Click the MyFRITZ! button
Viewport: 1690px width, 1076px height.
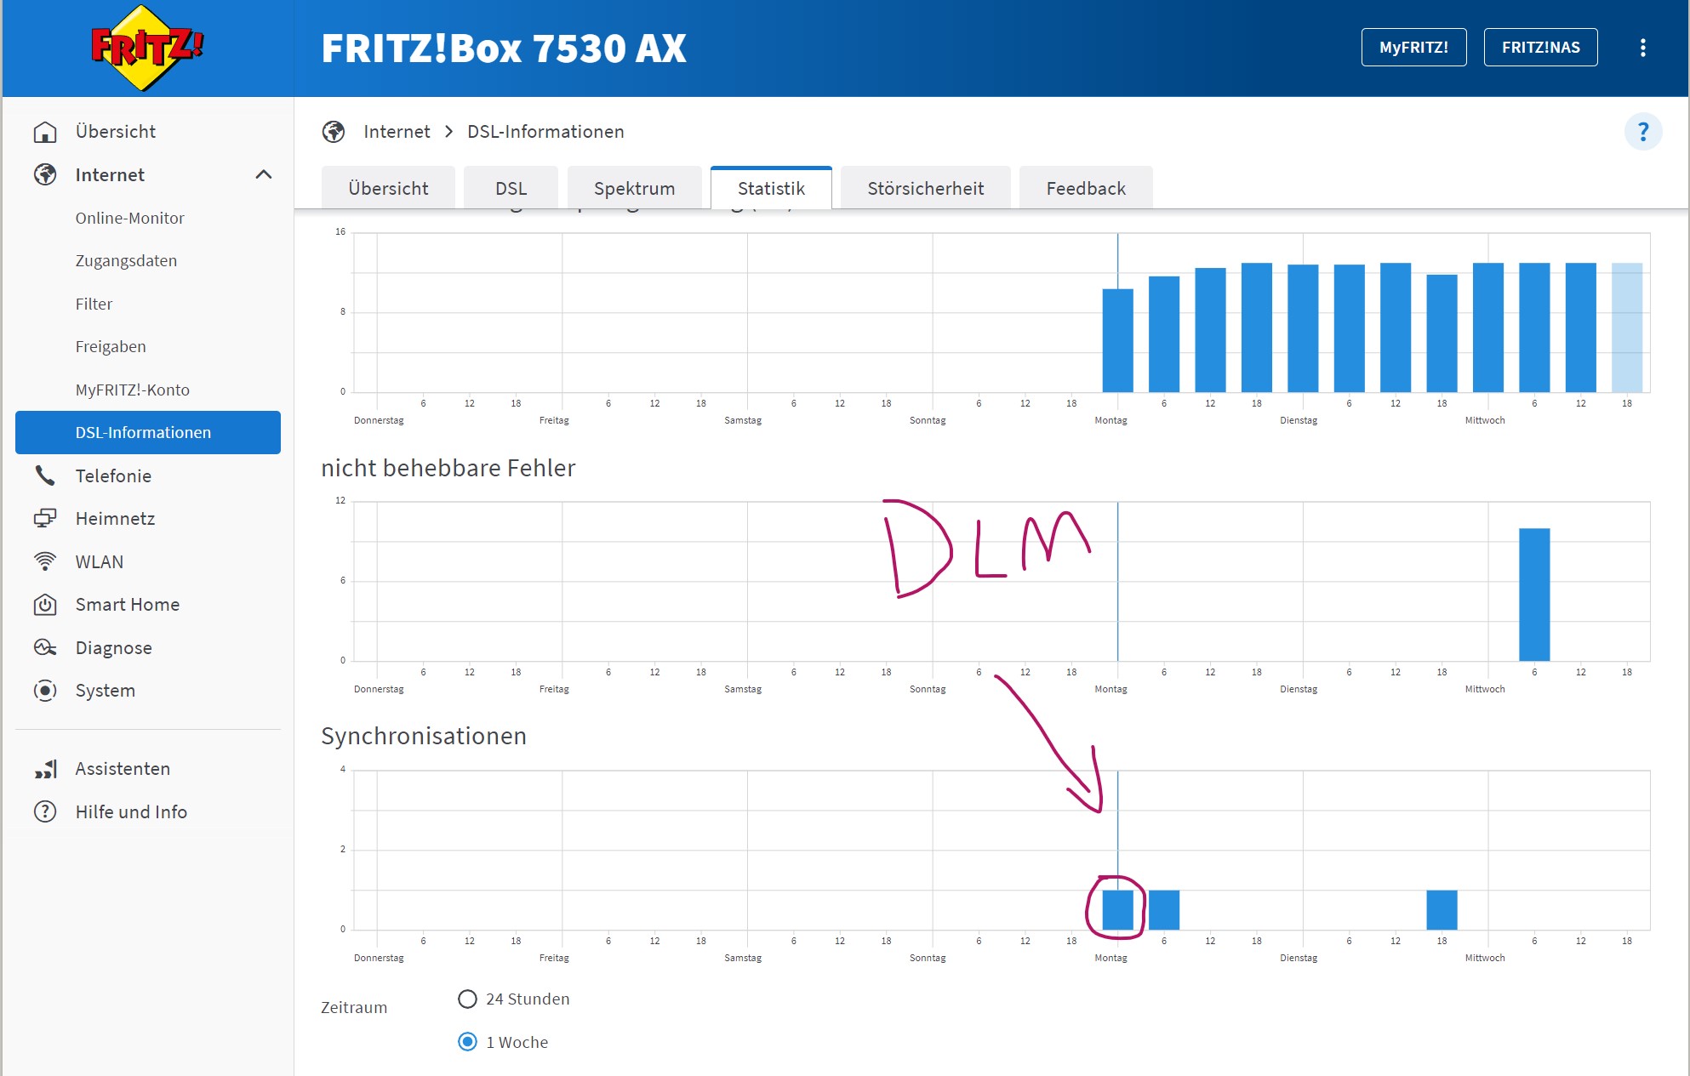[1413, 48]
